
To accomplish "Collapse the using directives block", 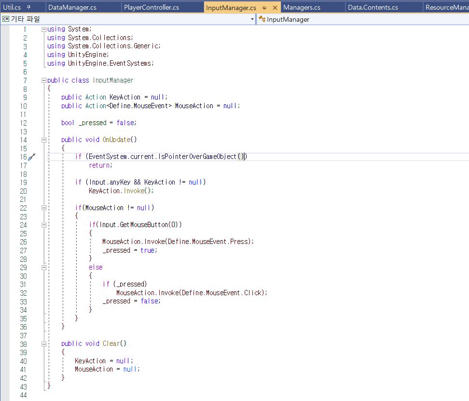I will click(x=44, y=29).
